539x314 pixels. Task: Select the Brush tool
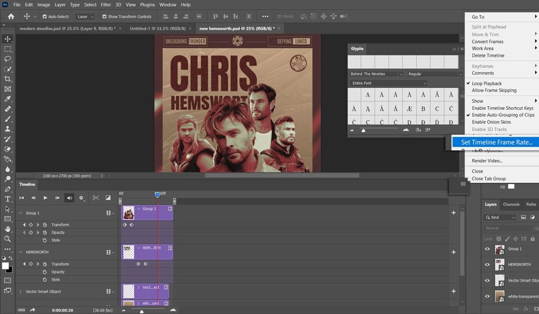[x=8, y=119]
